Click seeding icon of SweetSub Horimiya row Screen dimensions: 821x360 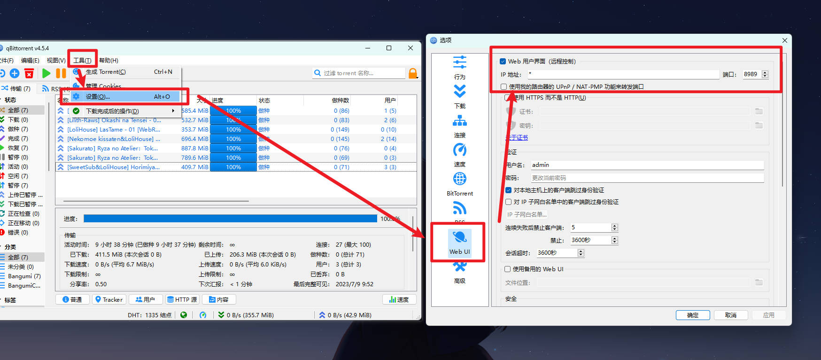coord(61,167)
